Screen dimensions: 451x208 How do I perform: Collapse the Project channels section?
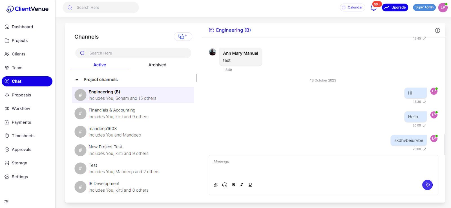77,80
